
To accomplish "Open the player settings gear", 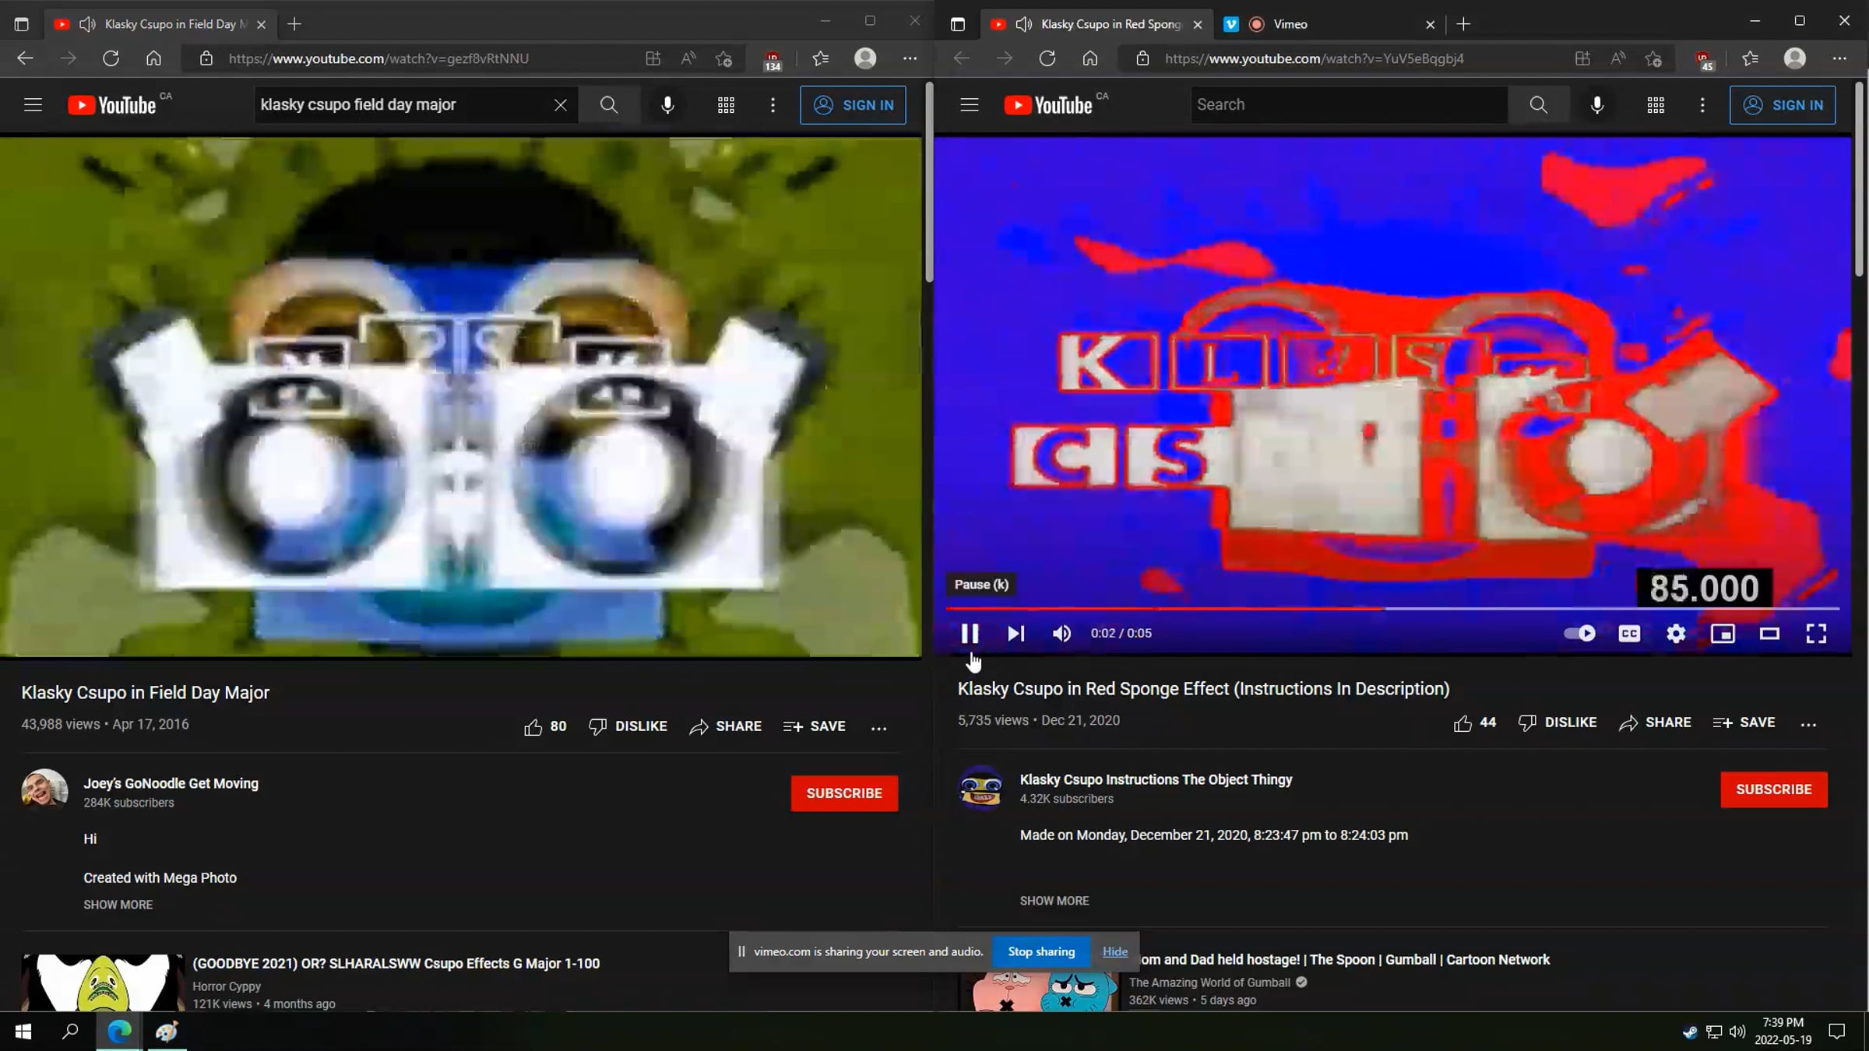I will tap(1676, 634).
